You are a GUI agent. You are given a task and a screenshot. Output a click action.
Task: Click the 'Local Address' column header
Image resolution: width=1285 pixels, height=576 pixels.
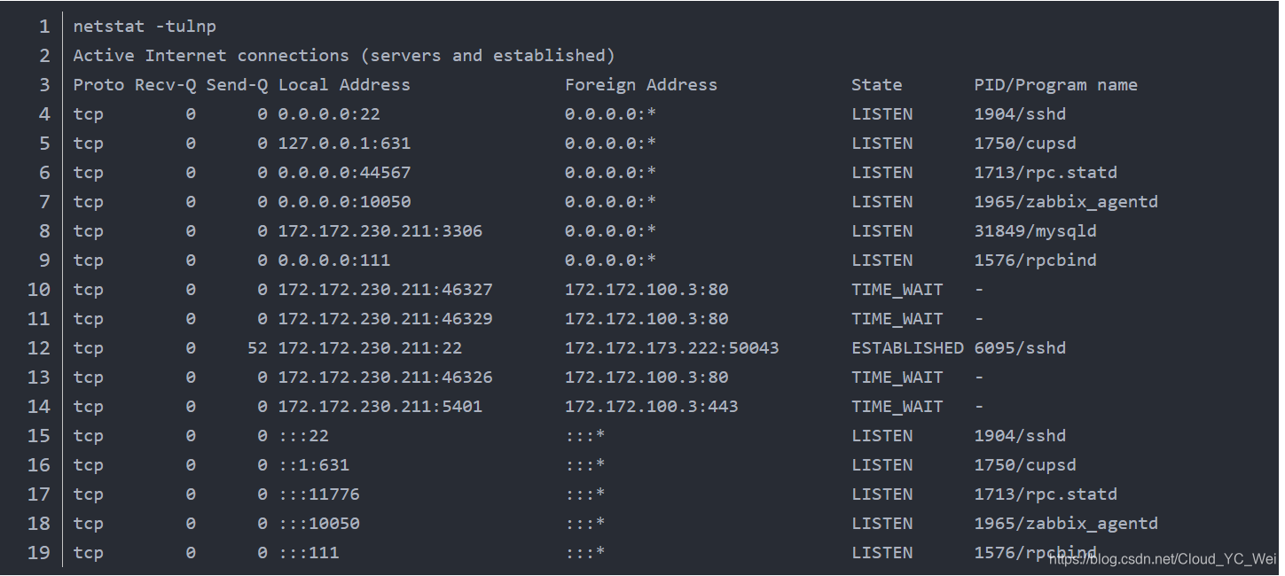point(344,85)
